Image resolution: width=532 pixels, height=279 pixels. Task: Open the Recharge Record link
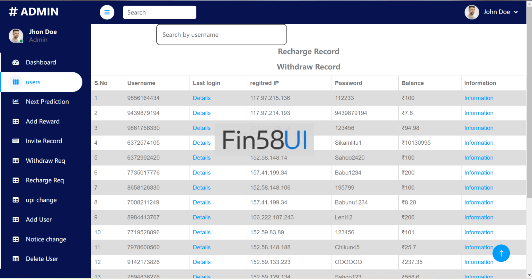pyautogui.click(x=308, y=52)
